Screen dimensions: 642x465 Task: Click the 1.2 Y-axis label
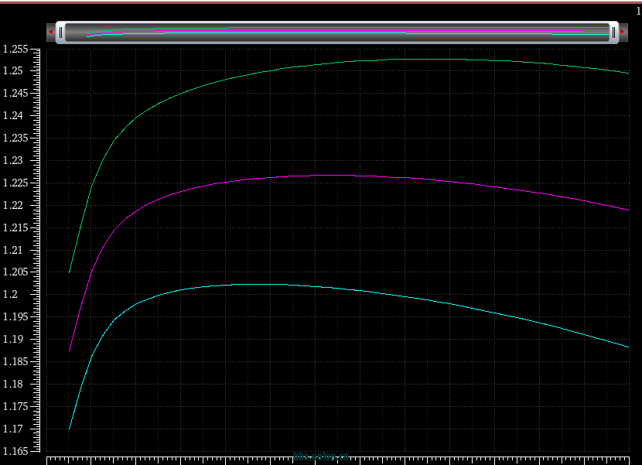coord(10,295)
